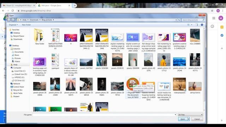Select the pexels-photo-1117712 image
Viewport: 226px width, 127px height.
[164, 62]
